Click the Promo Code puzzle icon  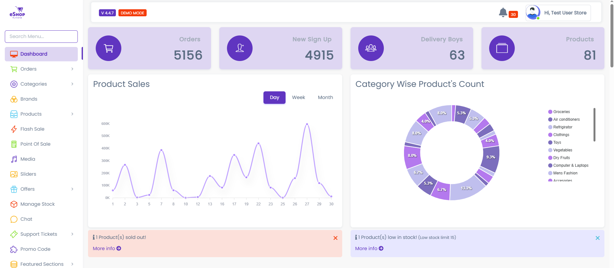(14, 249)
